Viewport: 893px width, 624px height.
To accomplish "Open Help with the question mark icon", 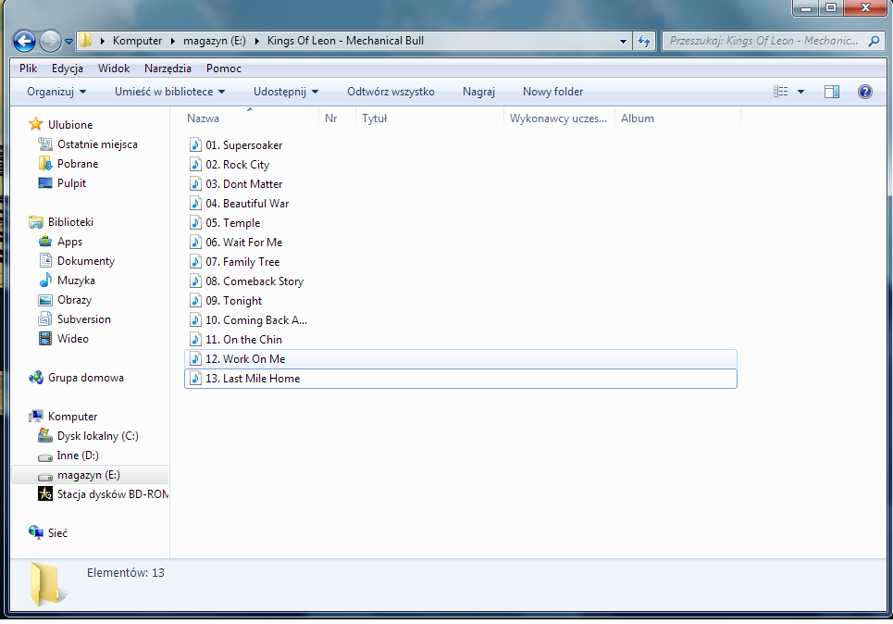I will (864, 92).
